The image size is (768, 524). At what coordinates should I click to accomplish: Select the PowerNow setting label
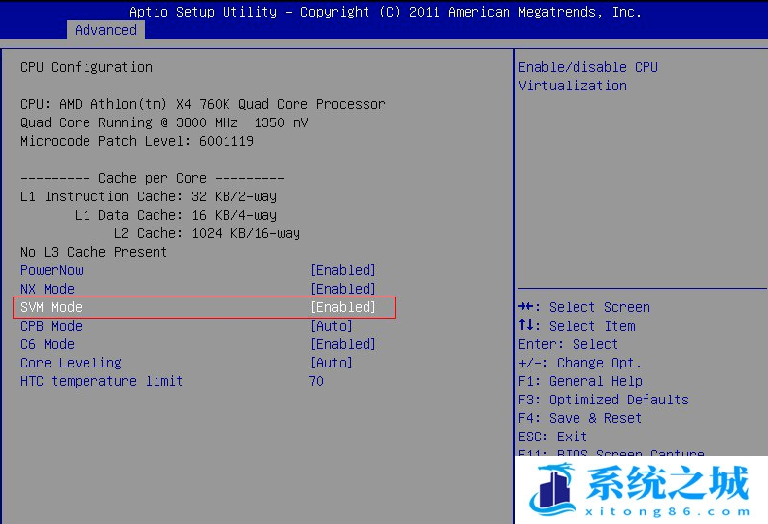[x=52, y=270]
